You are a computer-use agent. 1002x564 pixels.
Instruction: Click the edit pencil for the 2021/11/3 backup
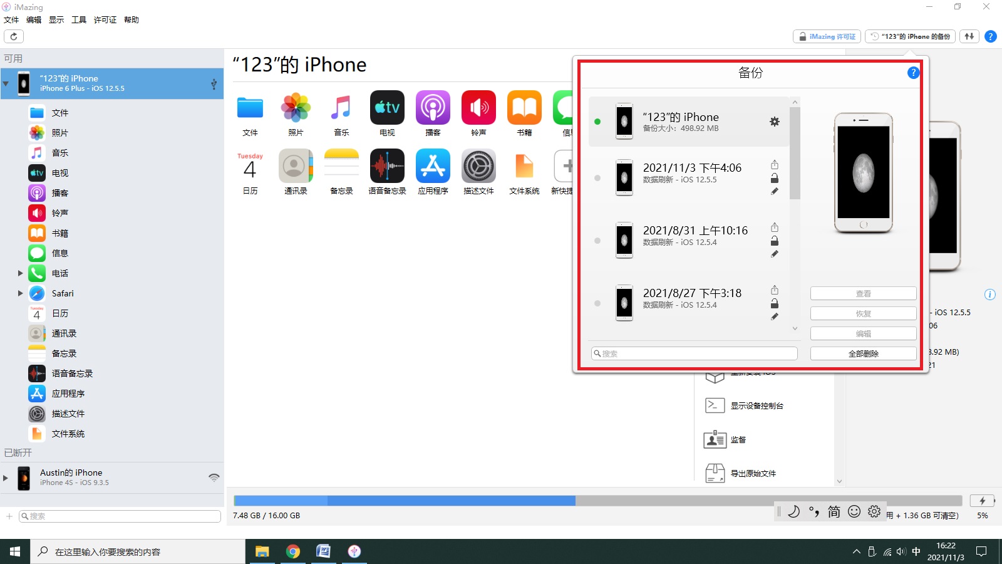tap(775, 192)
